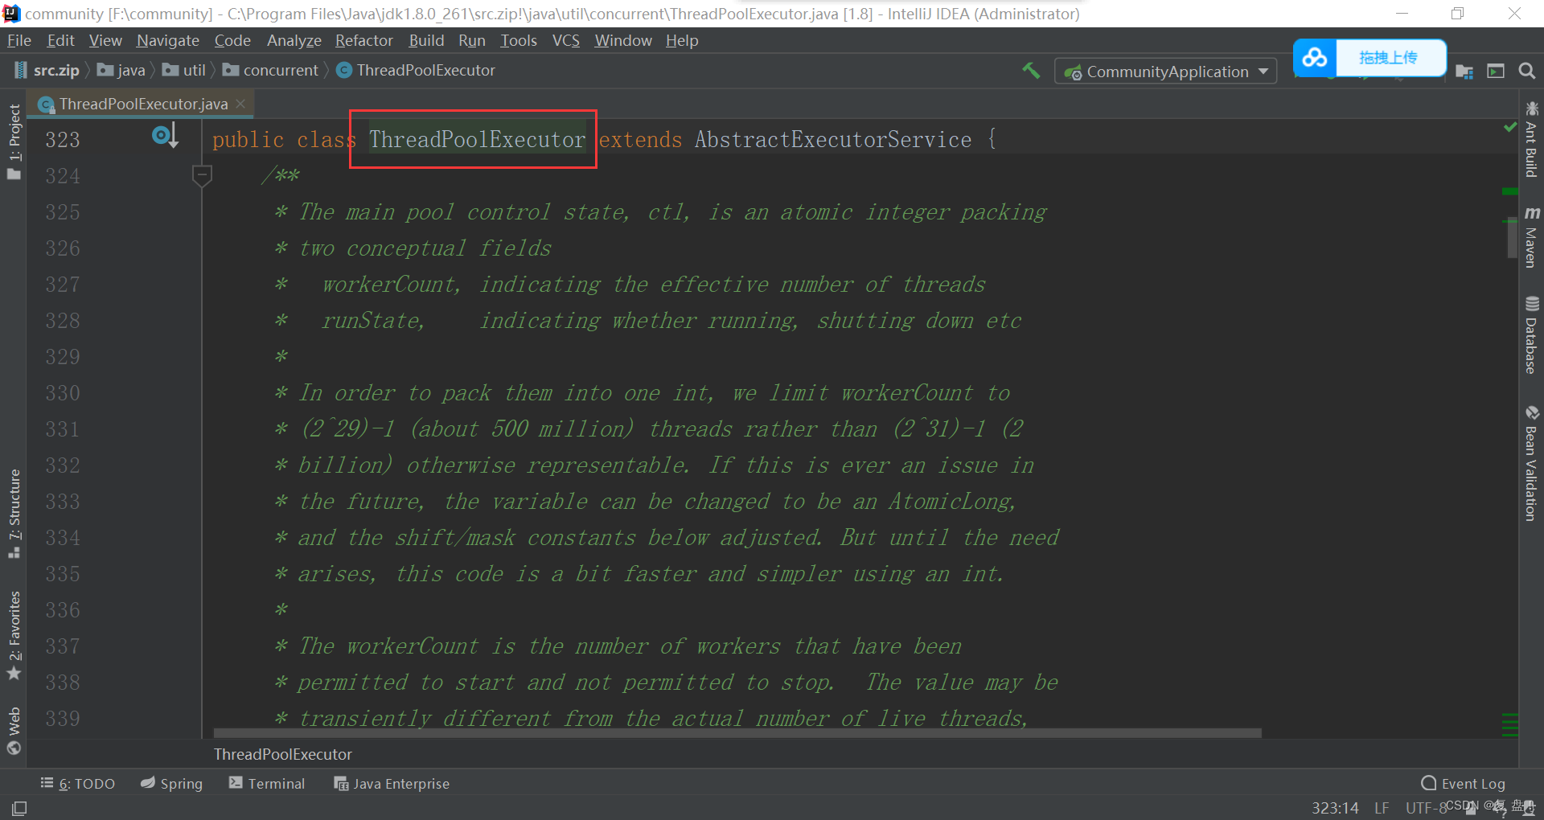Click the concurrent folder breadcrumb
This screenshot has height=820, width=1544.
(x=271, y=71)
